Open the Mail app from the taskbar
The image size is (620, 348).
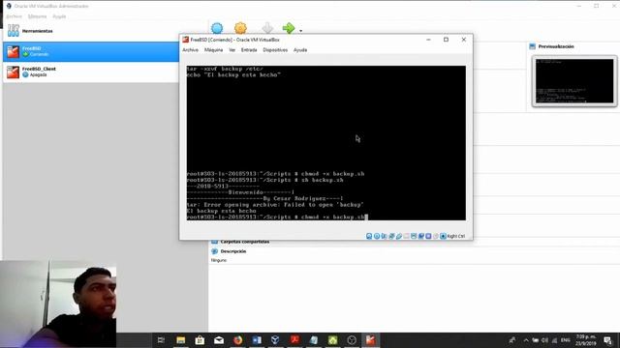point(219,340)
